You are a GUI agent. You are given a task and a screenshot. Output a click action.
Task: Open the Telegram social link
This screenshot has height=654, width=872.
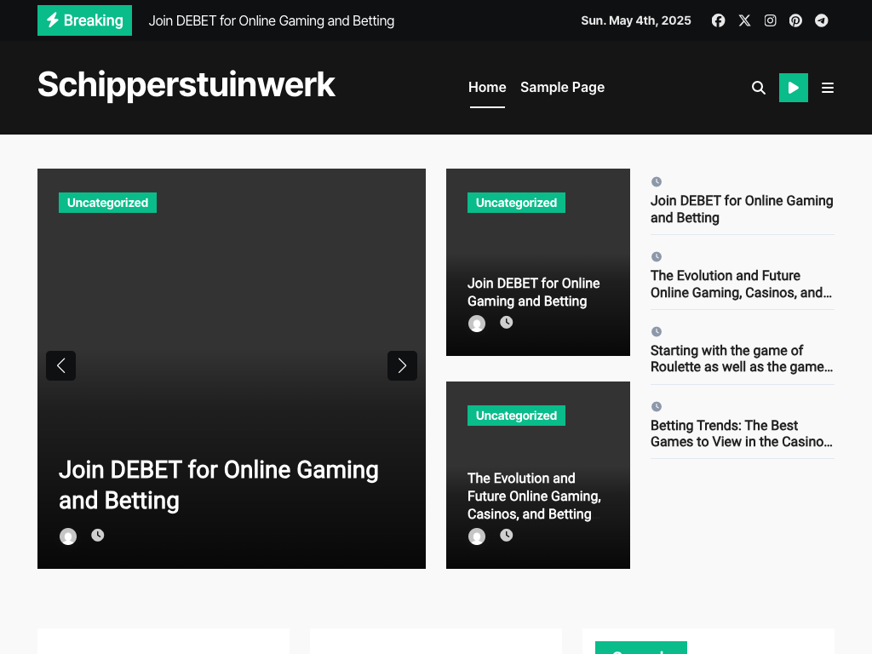(822, 20)
